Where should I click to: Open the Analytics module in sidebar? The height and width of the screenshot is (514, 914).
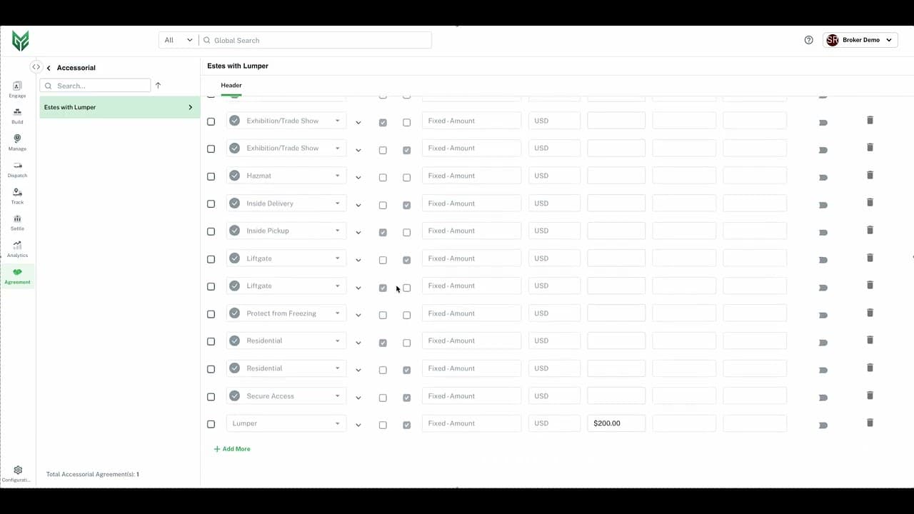click(17, 250)
